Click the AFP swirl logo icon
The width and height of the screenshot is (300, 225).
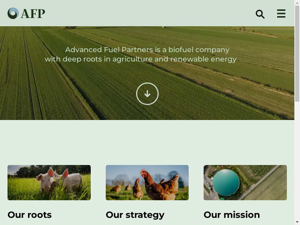pos(13,13)
